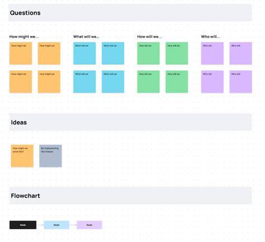Select the 'Who will...' column heading
This screenshot has width=265, height=242.
(x=211, y=37)
